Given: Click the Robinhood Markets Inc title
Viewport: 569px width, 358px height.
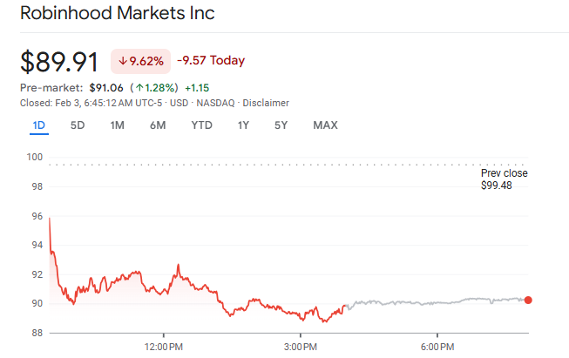Looking at the screenshot, I should point(117,14).
